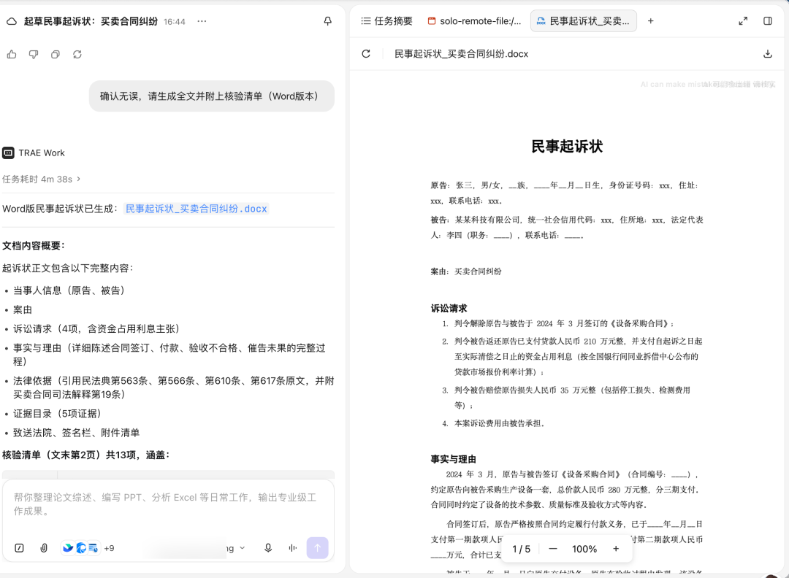This screenshot has width=789, height=578.
Task: Click the first blue bird connector icon
Action: (68, 548)
